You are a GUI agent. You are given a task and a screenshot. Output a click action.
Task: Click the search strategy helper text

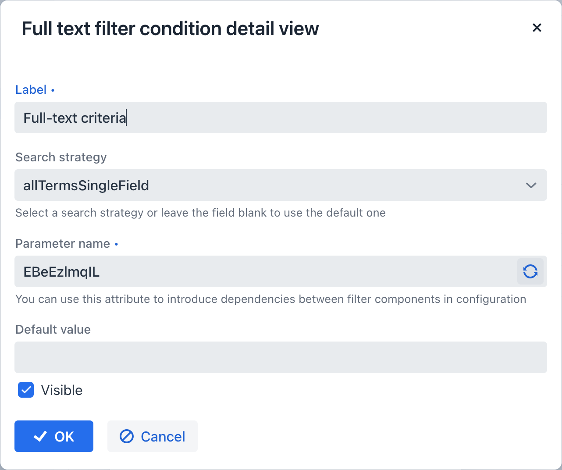[x=200, y=213]
